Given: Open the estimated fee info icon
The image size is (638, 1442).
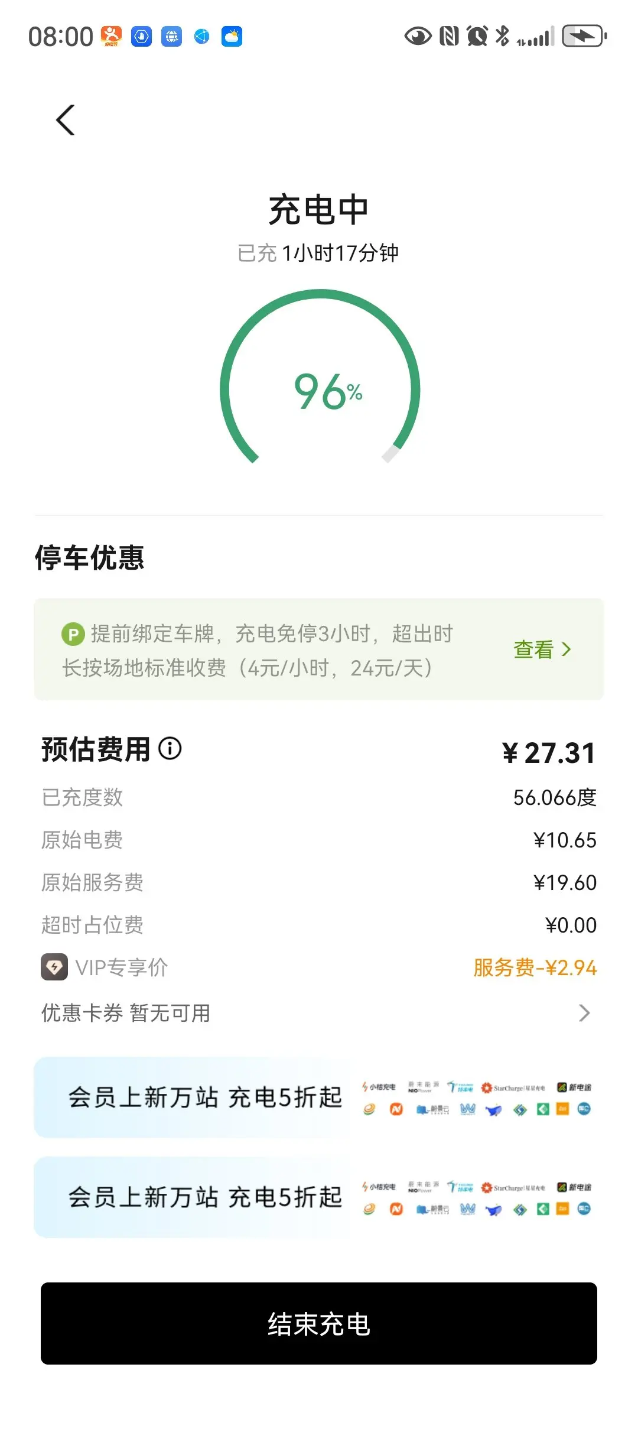Looking at the screenshot, I should click(x=170, y=749).
